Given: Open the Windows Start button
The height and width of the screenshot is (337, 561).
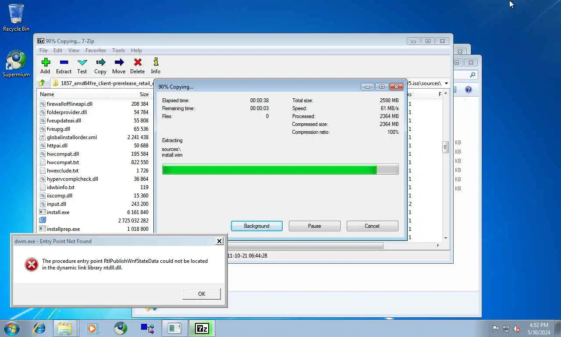Looking at the screenshot, I should tap(12, 328).
